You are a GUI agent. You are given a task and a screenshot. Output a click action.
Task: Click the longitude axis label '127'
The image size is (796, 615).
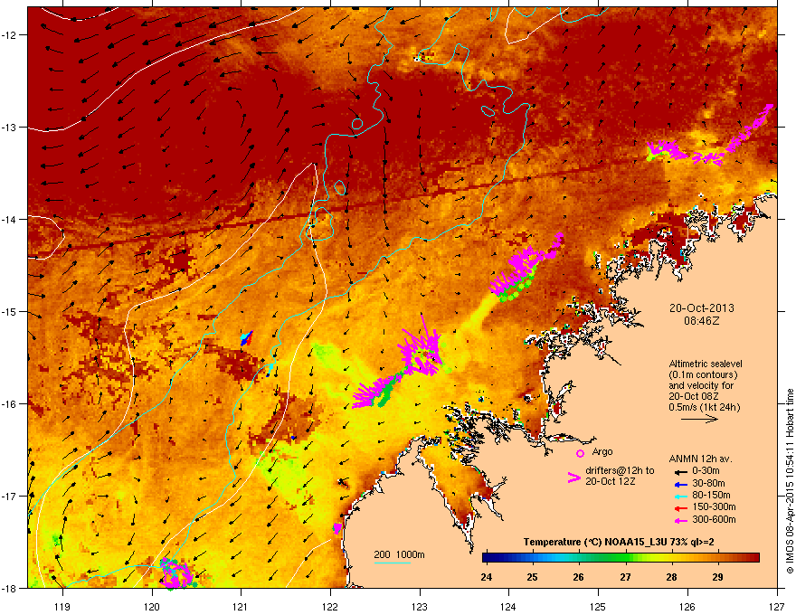pyautogui.click(x=777, y=606)
